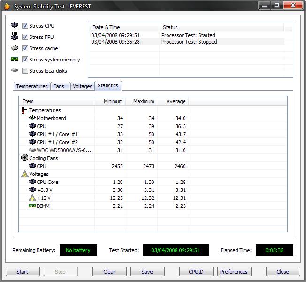Click the No battery indicator
Image resolution: width=306 pixels, height=282 pixels.
tap(78, 250)
